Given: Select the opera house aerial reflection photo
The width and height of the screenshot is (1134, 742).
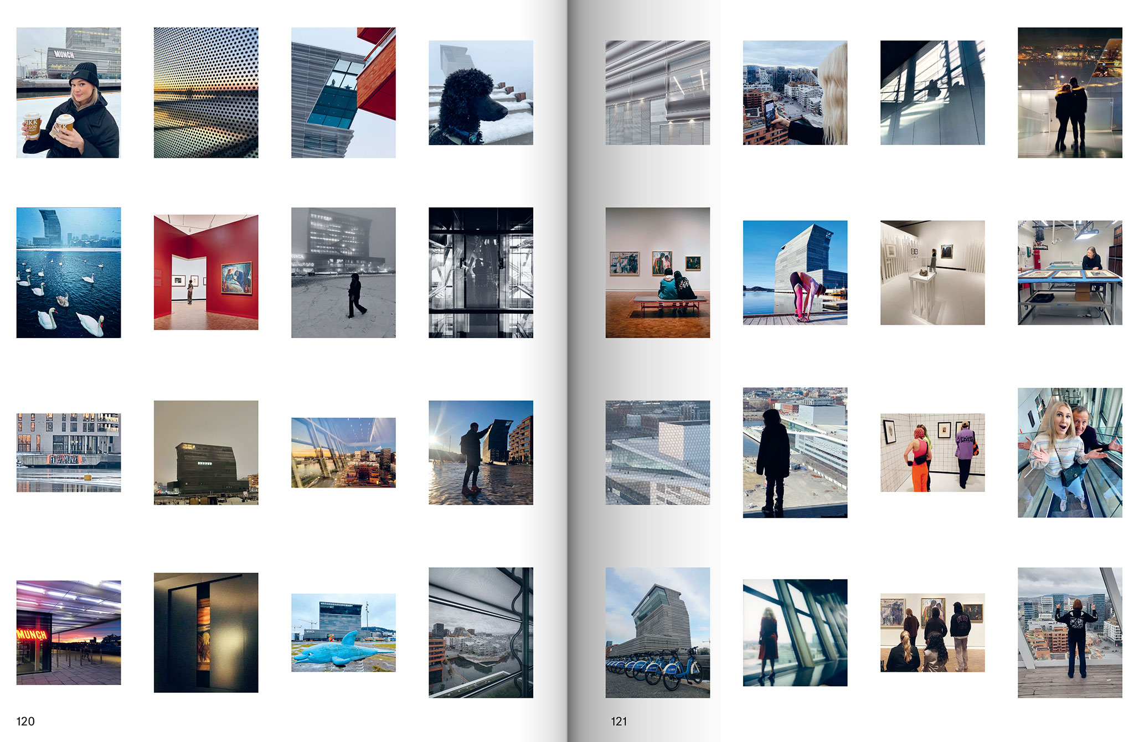Looking at the screenshot, I should pos(658,453).
